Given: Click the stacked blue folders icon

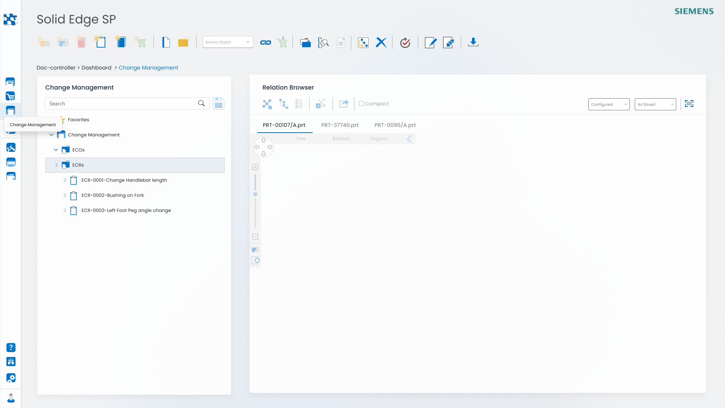Looking at the screenshot, I should point(305,43).
